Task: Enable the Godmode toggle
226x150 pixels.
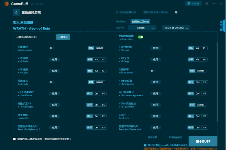Action: point(52,82)
